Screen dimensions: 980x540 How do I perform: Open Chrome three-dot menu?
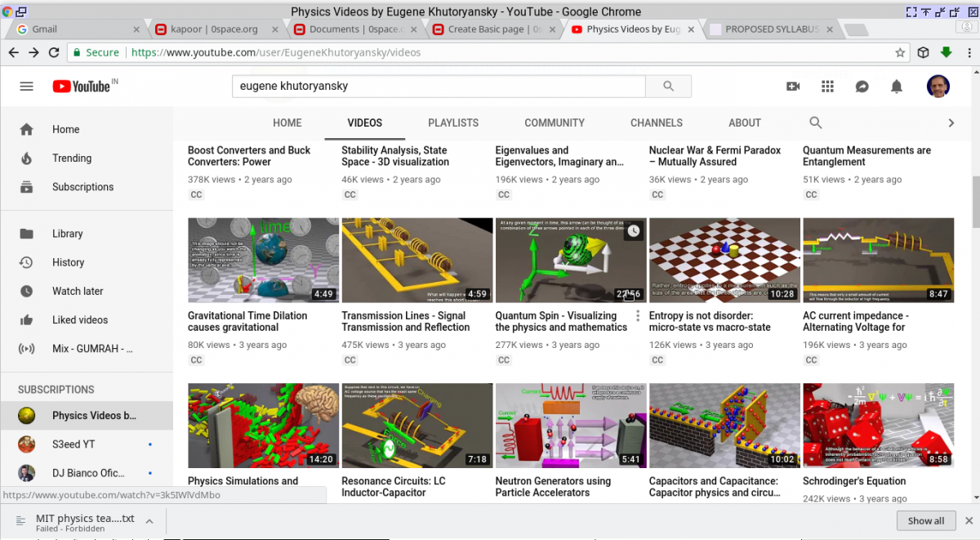(968, 52)
